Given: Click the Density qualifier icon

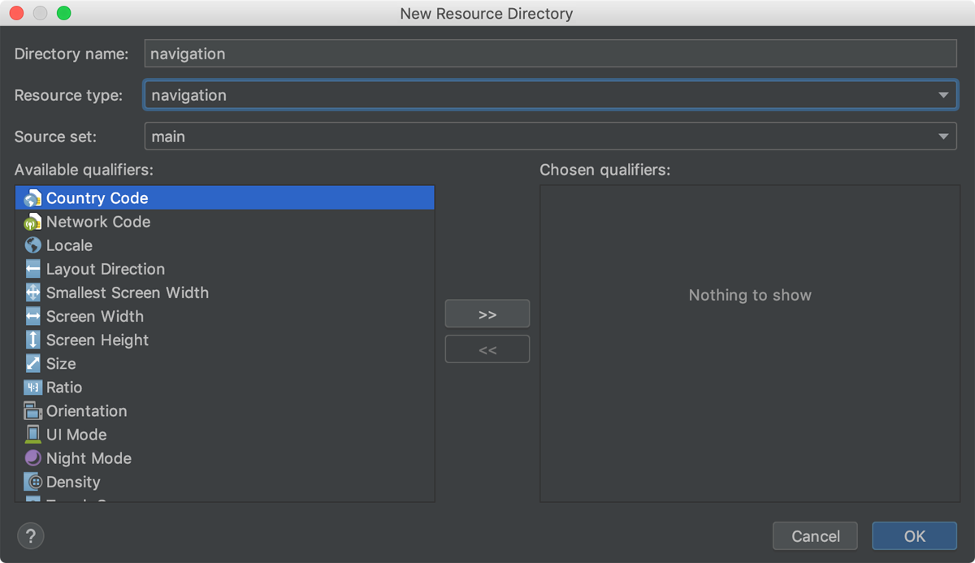Looking at the screenshot, I should pyautogui.click(x=32, y=482).
